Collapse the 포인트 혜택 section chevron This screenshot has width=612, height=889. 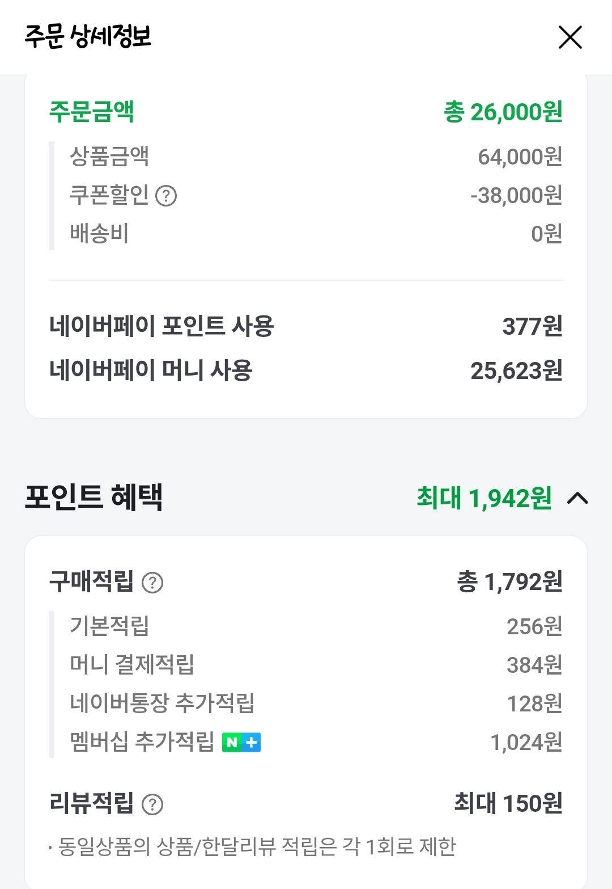[577, 498]
